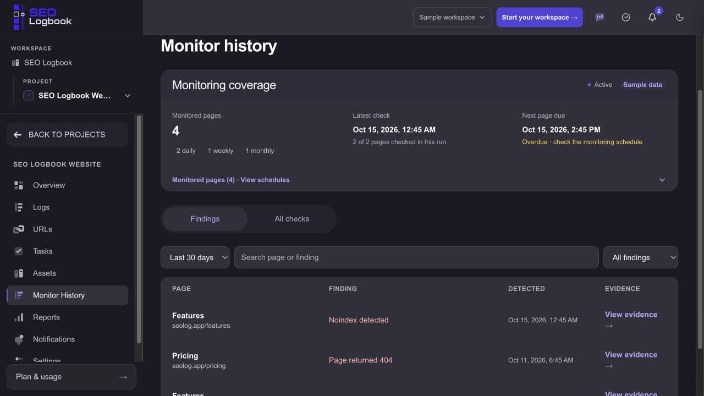This screenshot has height=396, width=704.
Task: Expand Monitoring coverage panel chevron
Action: pyautogui.click(x=662, y=180)
